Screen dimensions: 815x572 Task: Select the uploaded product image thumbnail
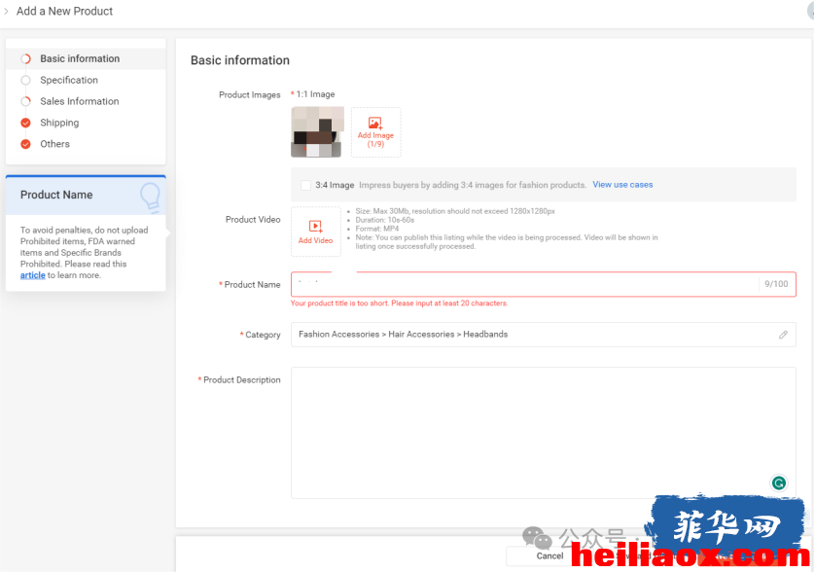click(x=317, y=132)
